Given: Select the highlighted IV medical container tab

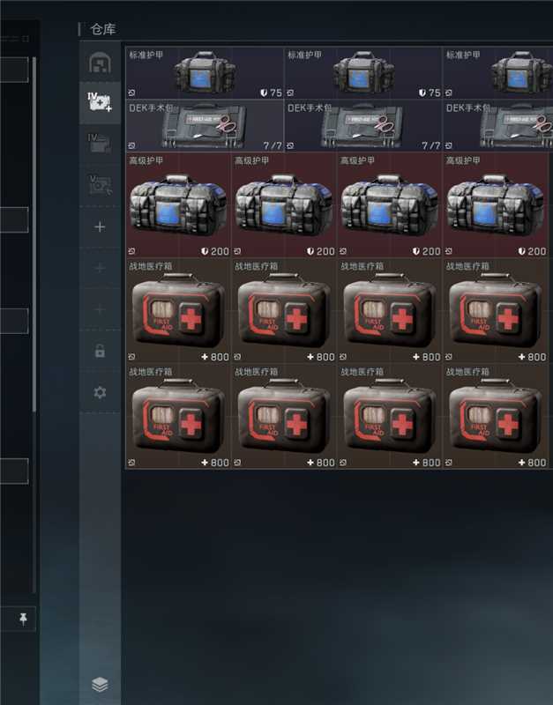Looking at the screenshot, I should tap(100, 102).
